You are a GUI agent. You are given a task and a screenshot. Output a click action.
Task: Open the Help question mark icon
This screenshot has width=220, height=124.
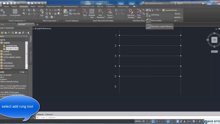click(x=203, y=3)
